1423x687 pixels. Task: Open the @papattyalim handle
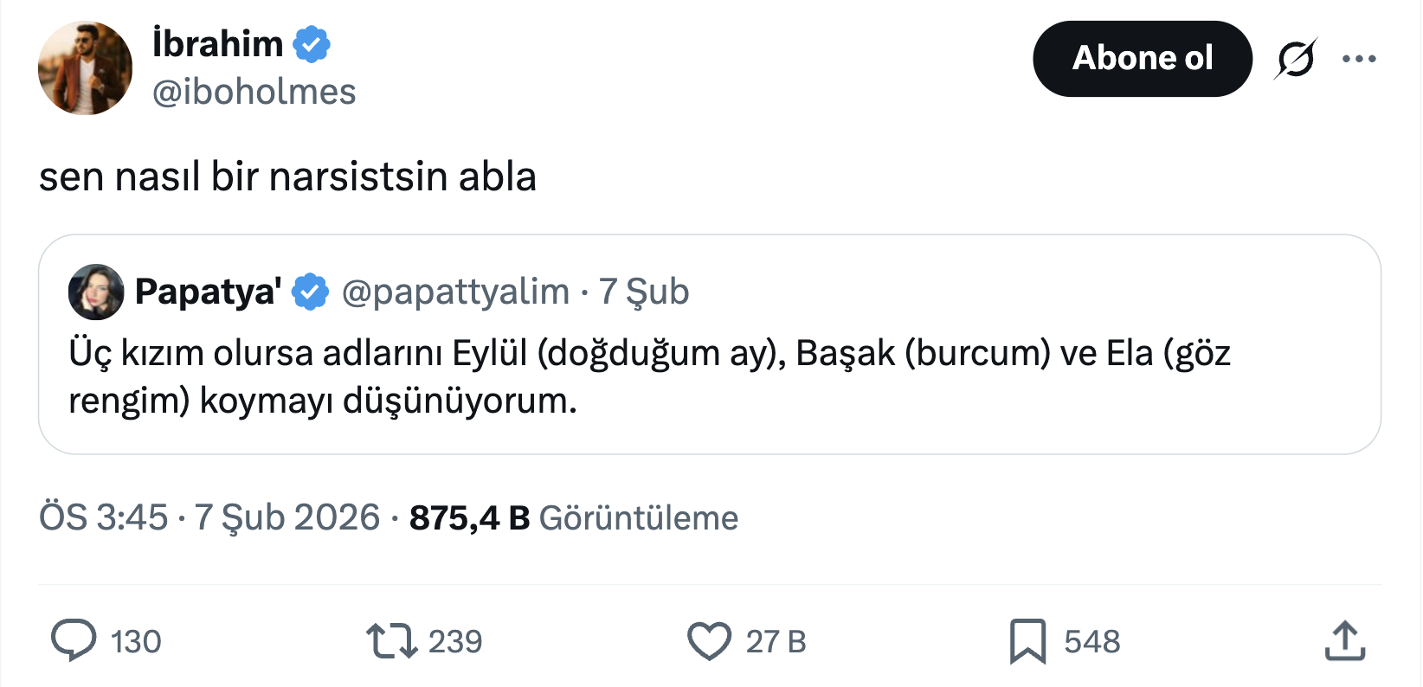455,292
